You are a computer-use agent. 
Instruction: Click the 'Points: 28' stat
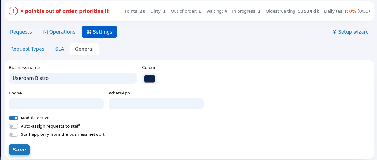135,11
